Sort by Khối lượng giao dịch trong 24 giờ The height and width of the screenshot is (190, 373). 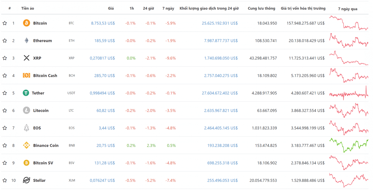click(209, 8)
